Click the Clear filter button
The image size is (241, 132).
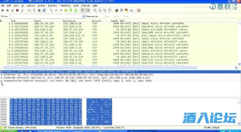coord(106,16)
